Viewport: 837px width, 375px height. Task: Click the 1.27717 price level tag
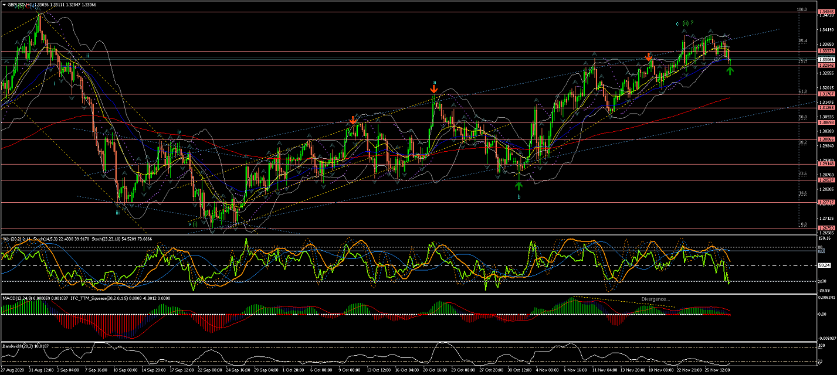(825, 202)
